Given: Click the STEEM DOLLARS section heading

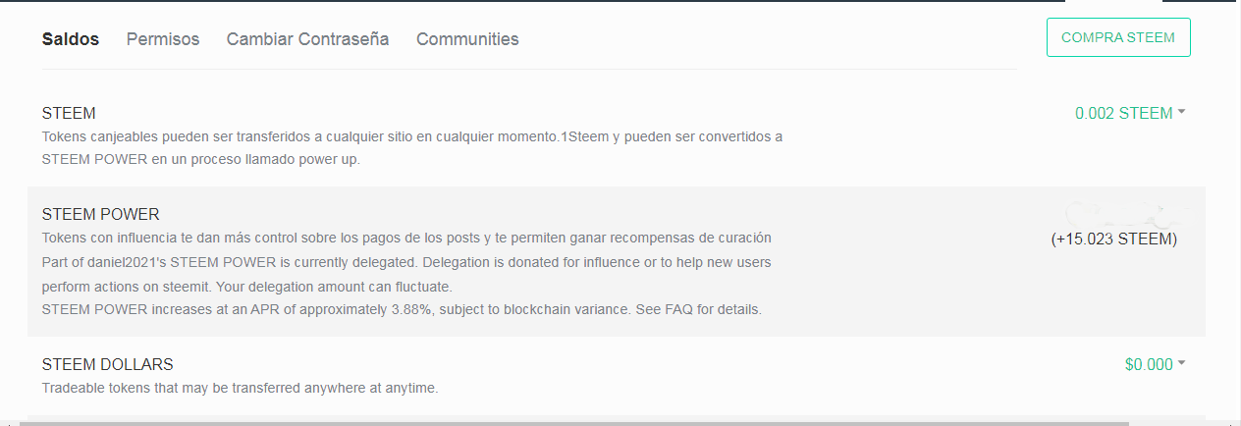Looking at the screenshot, I should tap(107, 364).
